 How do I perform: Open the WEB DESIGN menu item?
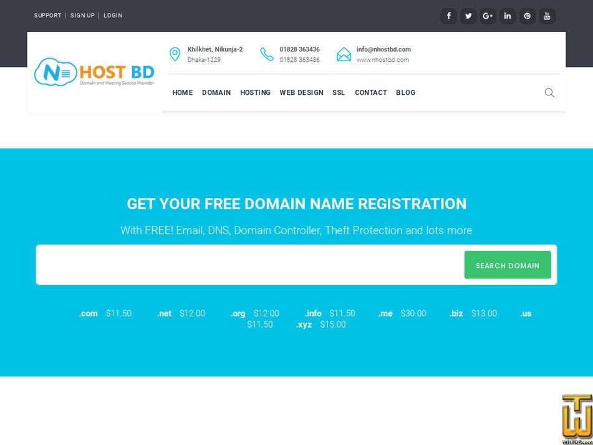(x=301, y=92)
